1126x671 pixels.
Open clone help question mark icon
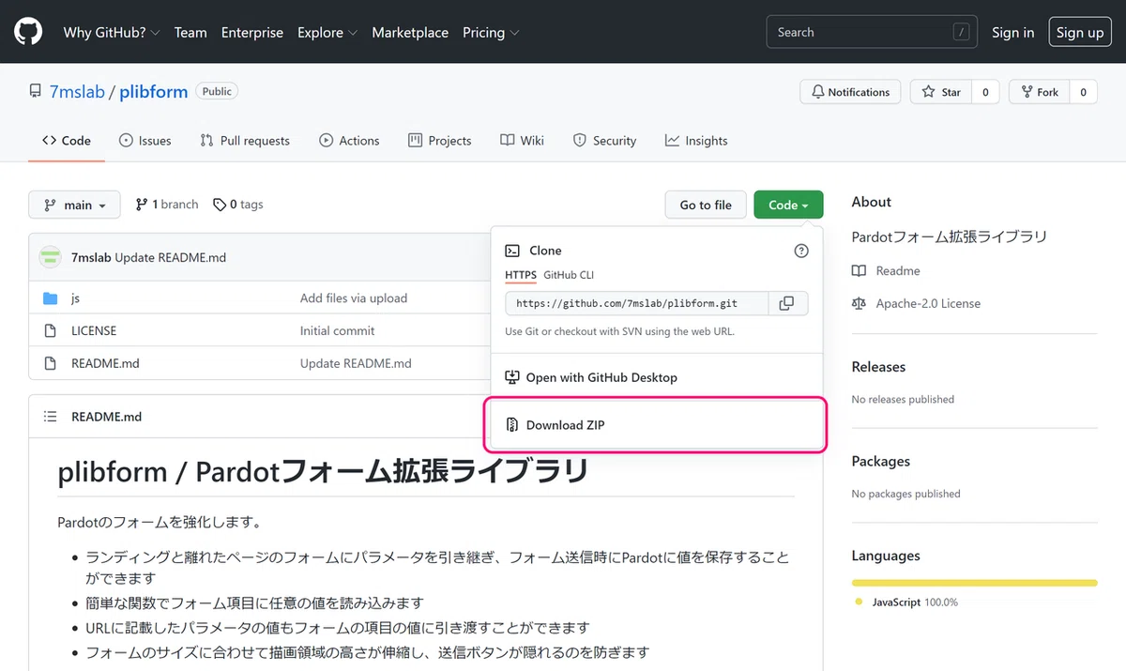[x=800, y=251]
